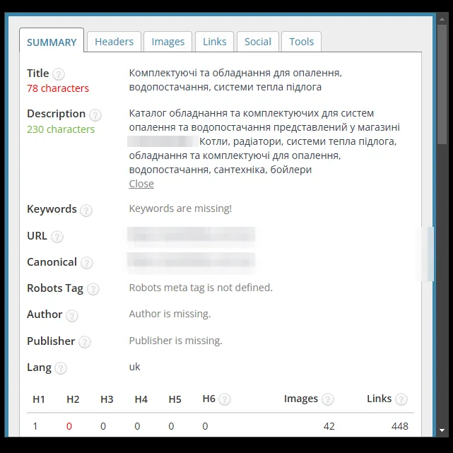Image resolution: width=453 pixels, height=453 pixels.
Task: Click the H1 count '1'
Action: click(x=35, y=426)
